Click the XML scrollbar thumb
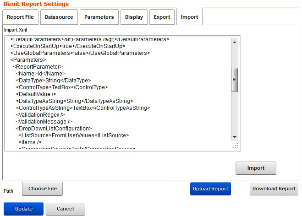 [x=234, y=80]
